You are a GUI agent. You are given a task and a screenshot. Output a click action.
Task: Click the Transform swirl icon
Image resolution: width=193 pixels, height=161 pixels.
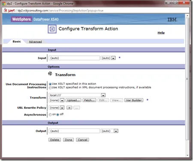50,74
